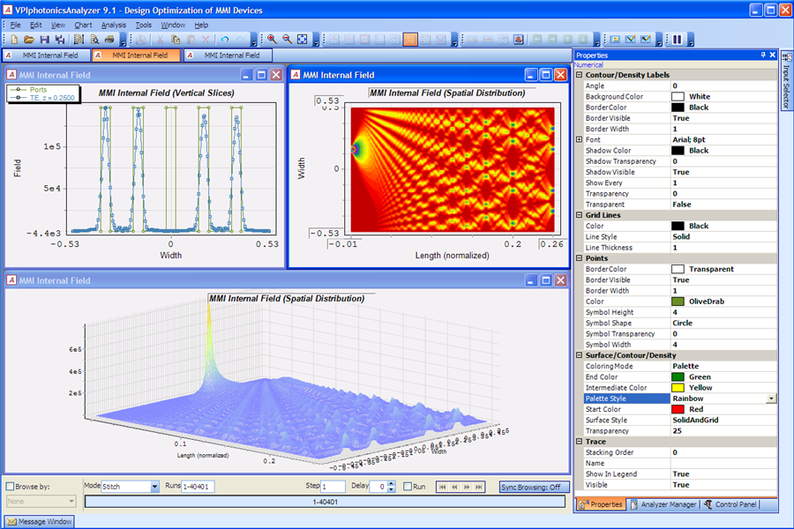Image resolution: width=794 pixels, height=529 pixels.
Task: Switch to the third MMI Internal Field tab
Action: (228, 56)
